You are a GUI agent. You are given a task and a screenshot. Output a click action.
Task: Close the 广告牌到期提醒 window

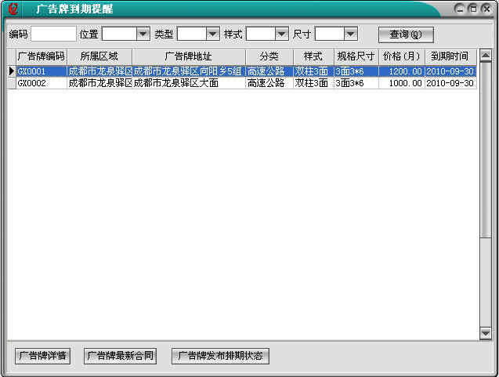click(x=486, y=9)
